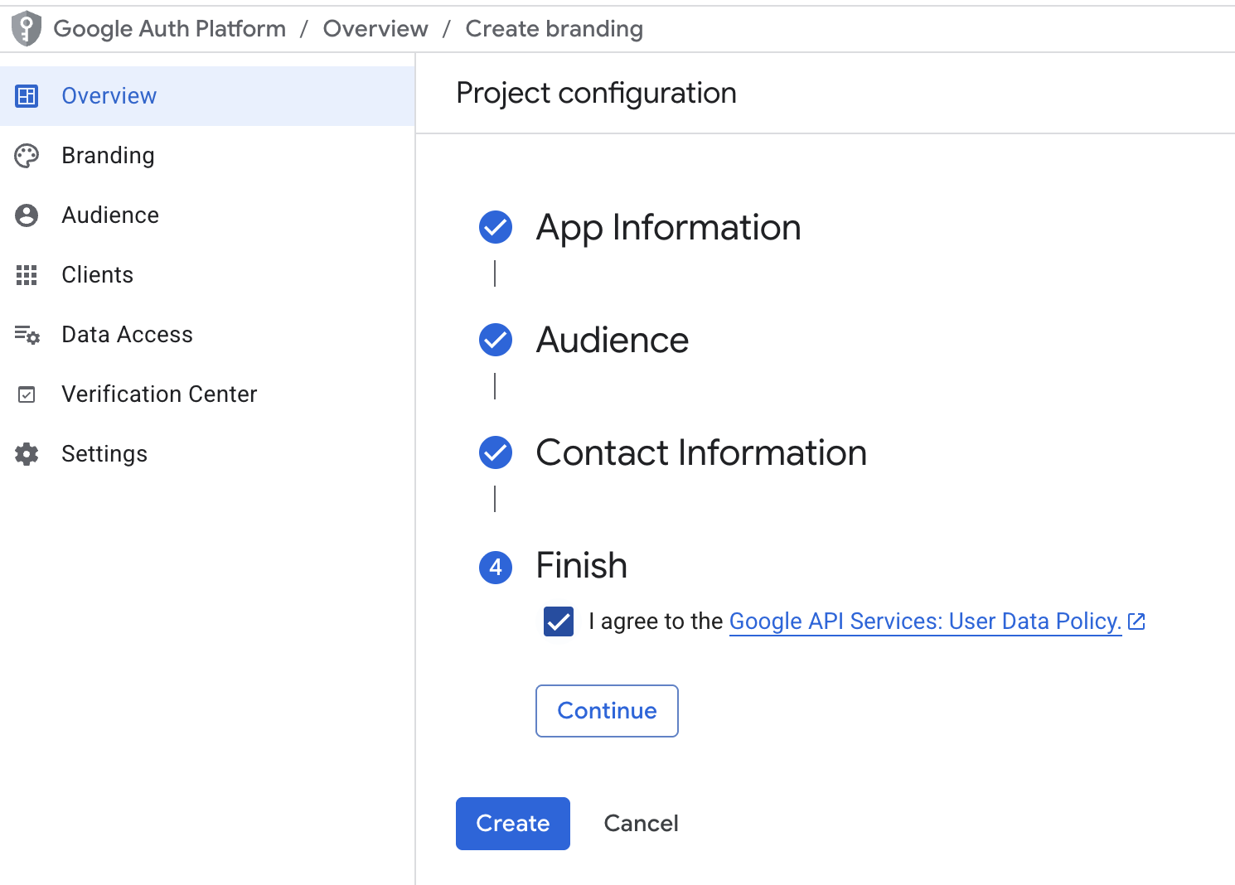Viewport: 1235px width, 885px height.
Task: Click the Contact Information completed checkmark icon
Action: pos(496,452)
